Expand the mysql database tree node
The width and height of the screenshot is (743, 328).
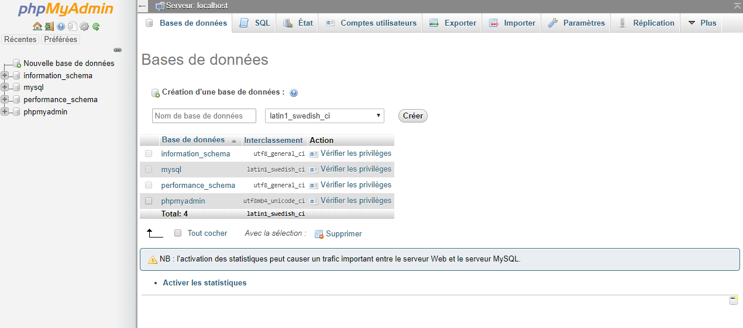5,88
